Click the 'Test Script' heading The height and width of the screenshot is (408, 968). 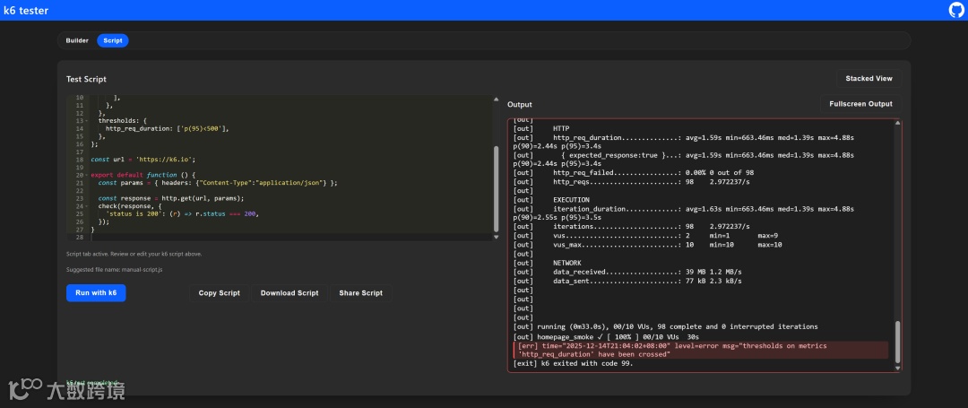86,79
